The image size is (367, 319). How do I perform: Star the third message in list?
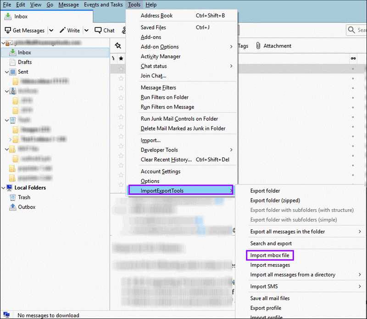(x=121, y=88)
